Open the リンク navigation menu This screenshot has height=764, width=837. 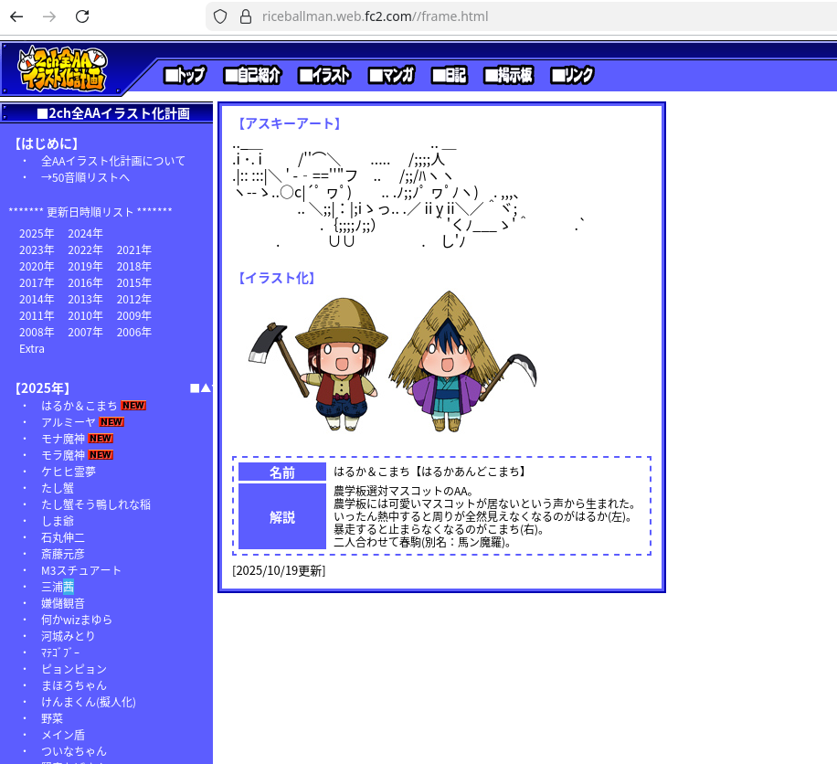click(x=572, y=75)
